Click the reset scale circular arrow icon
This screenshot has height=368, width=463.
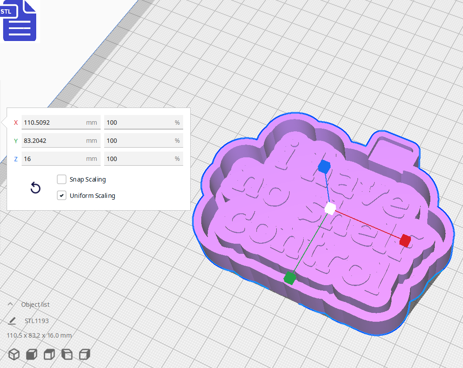pyautogui.click(x=35, y=188)
